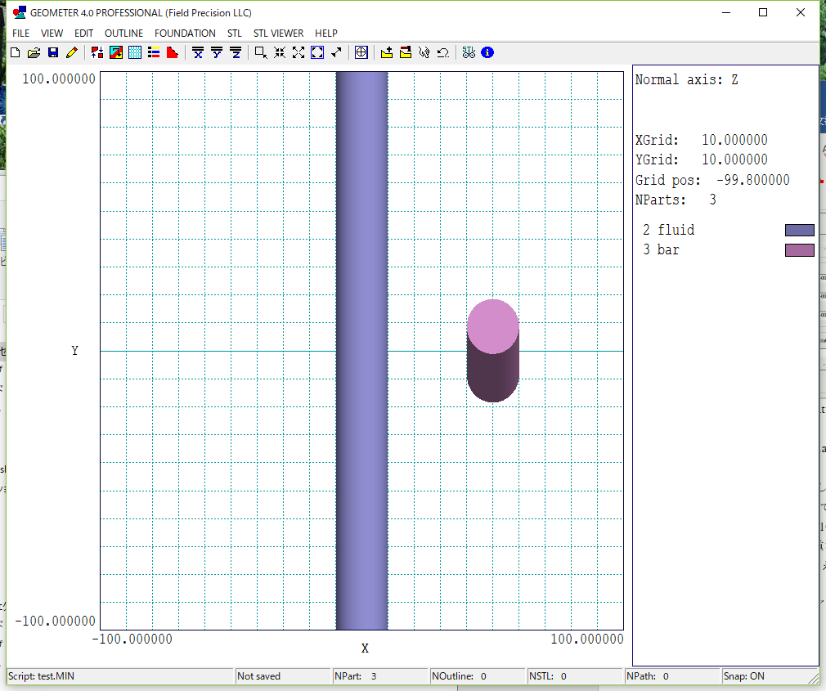The width and height of the screenshot is (826, 691).
Task: Click the undo arrow icon
Action: (443, 52)
